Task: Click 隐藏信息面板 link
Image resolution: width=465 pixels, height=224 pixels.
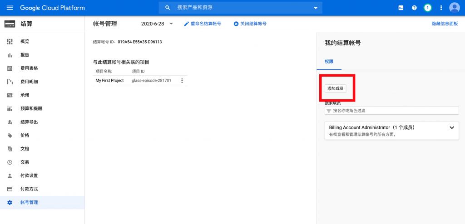Action: pyautogui.click(x=445, y=24)
